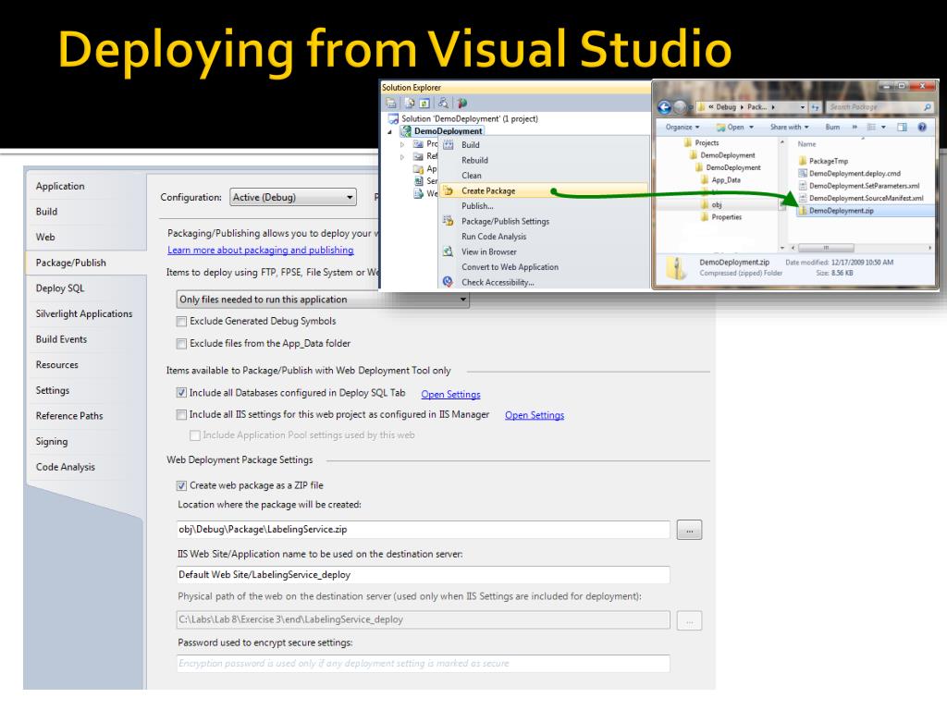Click Open Settings link beside IIS settings
The image size is (947, 710).
535,415
